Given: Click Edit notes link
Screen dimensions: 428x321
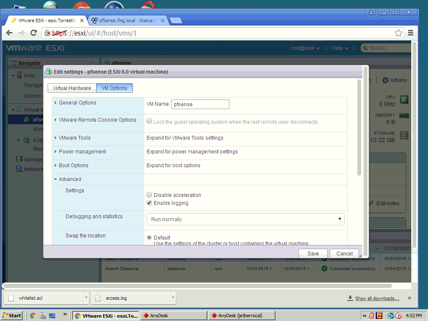Looking at the screenshot, I should [387, 204].
